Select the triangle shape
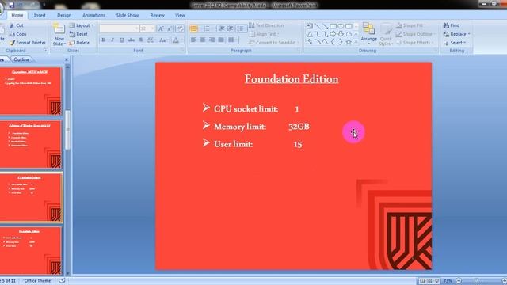 (310, 34)
